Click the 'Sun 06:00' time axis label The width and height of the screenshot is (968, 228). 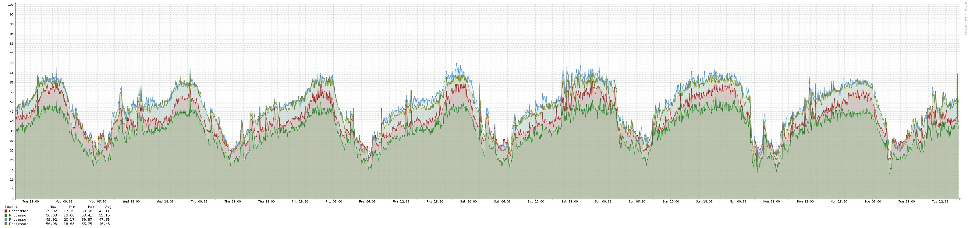(x=637, y=202)
